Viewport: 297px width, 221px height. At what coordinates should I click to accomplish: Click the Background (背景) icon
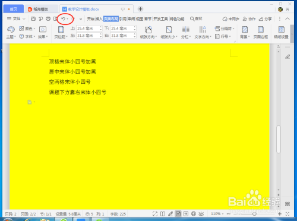(x=245, y=30)
